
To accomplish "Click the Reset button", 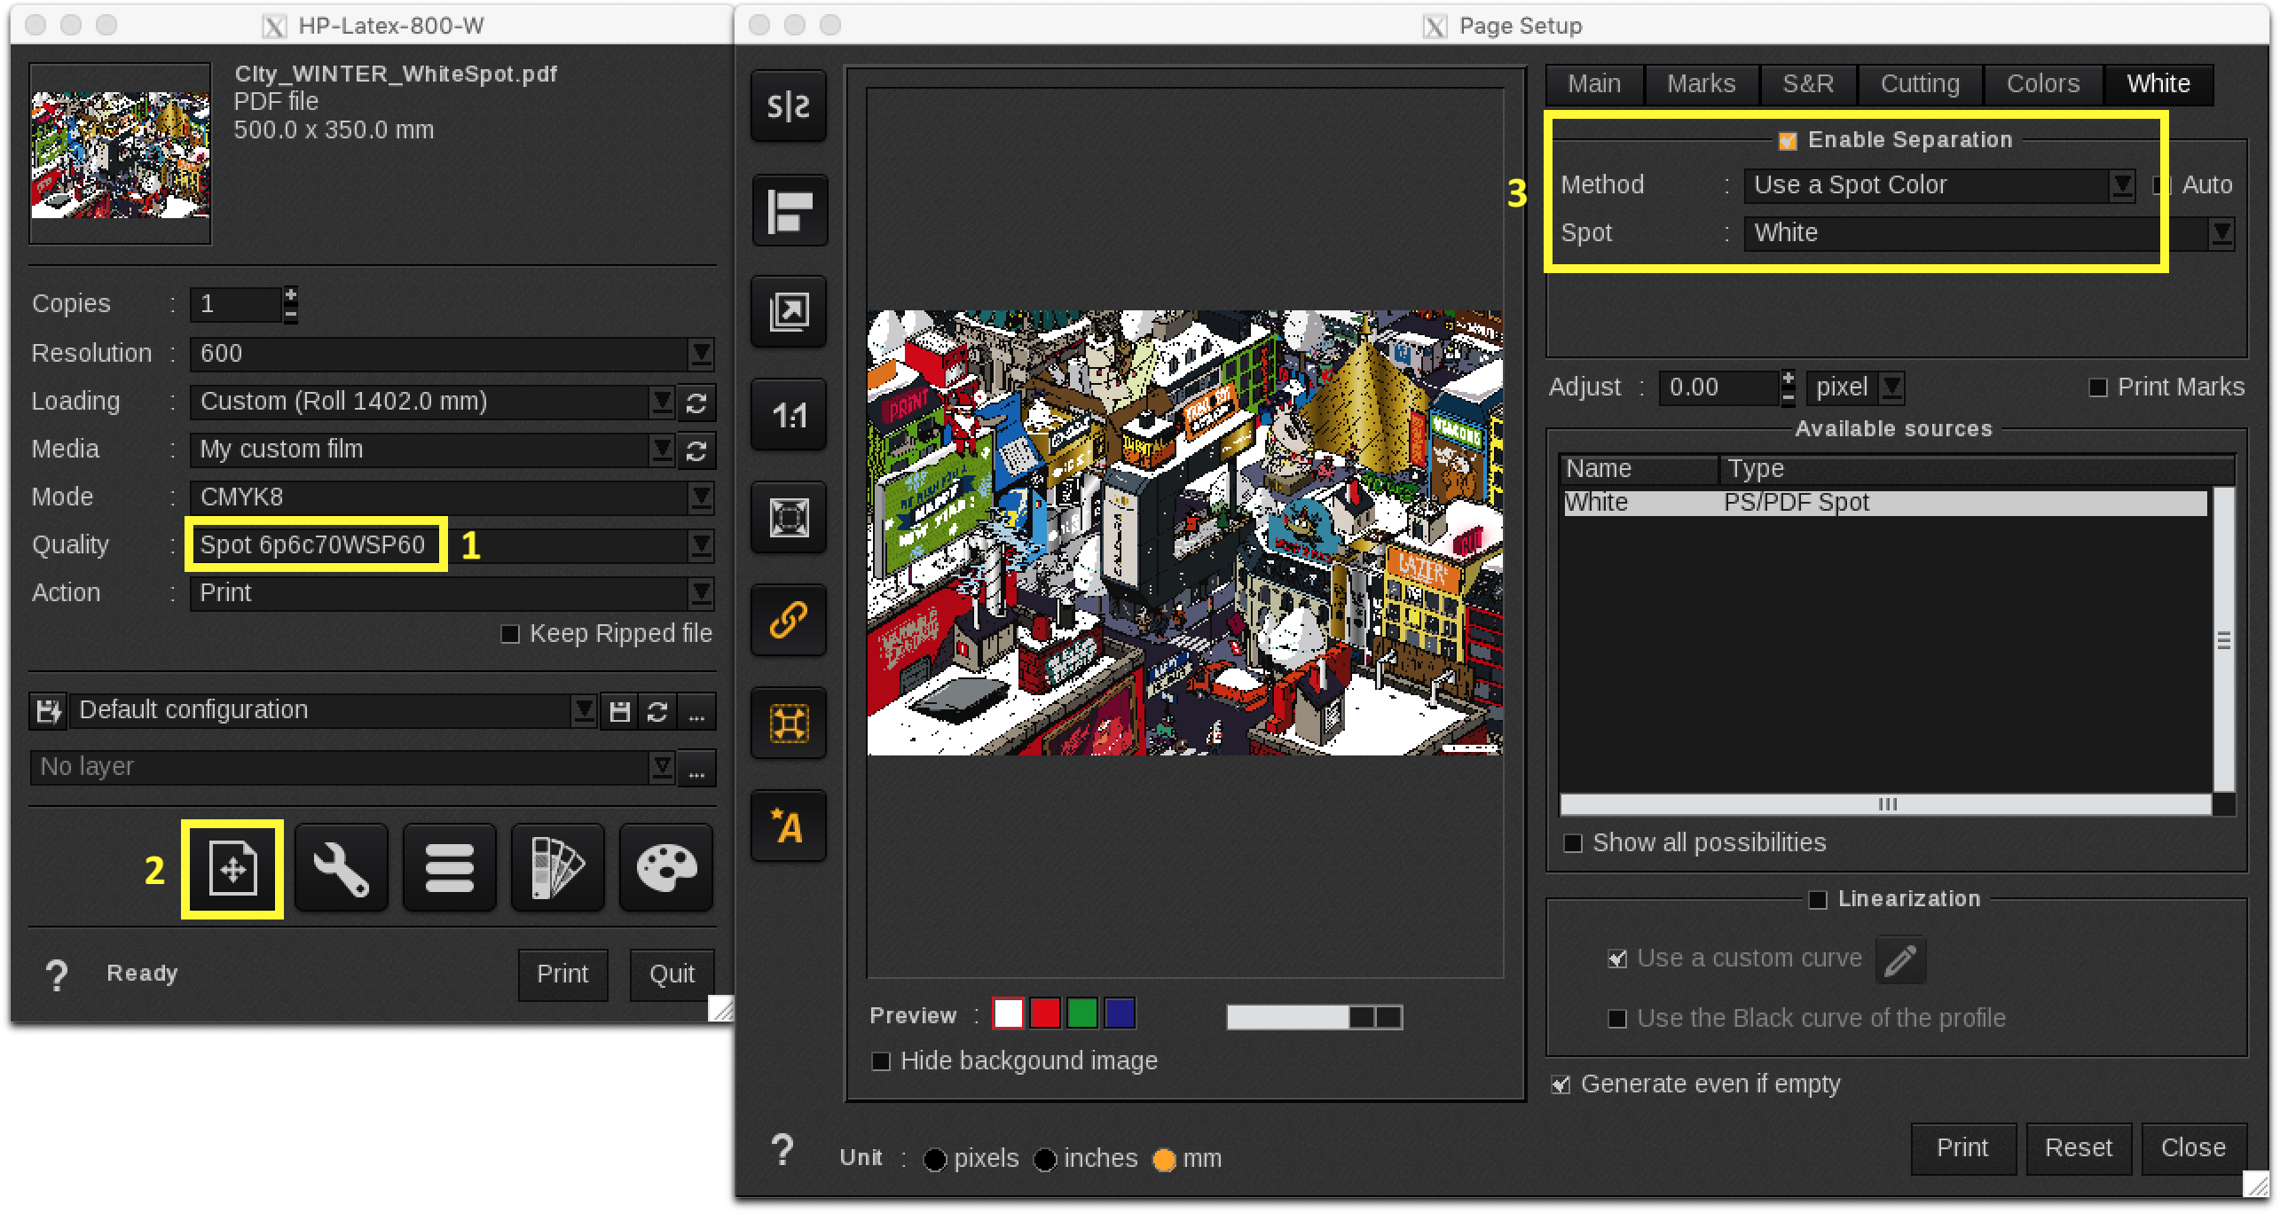I will click(x=2079, y=1148).
